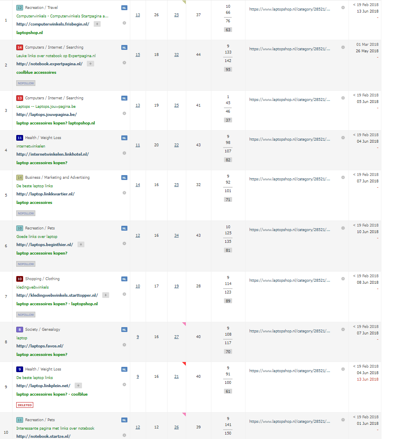This screenshot has width=396, height=439.
Task: Click NL country badge in laptops.jouwpagina.be row
Action: pos(124,98)
